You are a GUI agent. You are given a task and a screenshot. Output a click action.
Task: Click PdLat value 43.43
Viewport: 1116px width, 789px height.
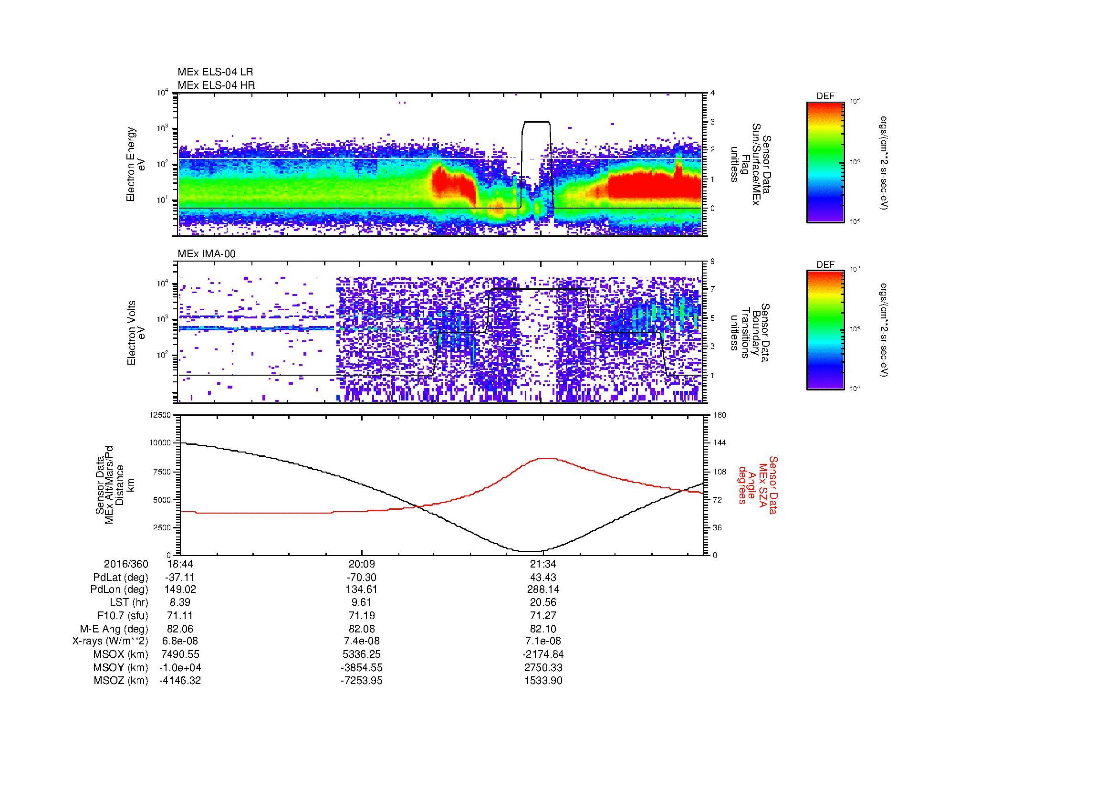pyautogui.click(x=543, y=578)
